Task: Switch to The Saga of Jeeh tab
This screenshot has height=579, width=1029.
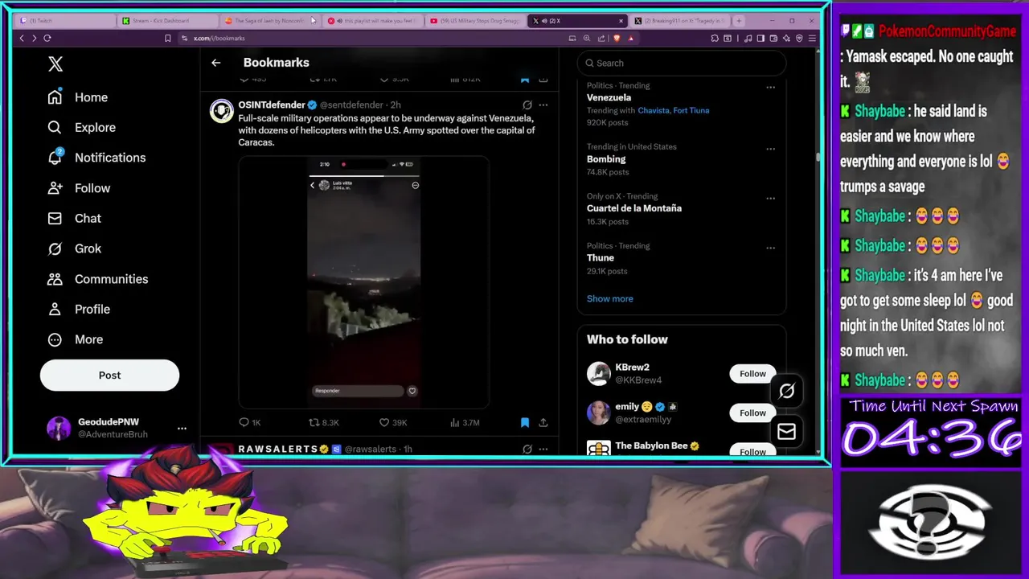Action: (269, 21)
